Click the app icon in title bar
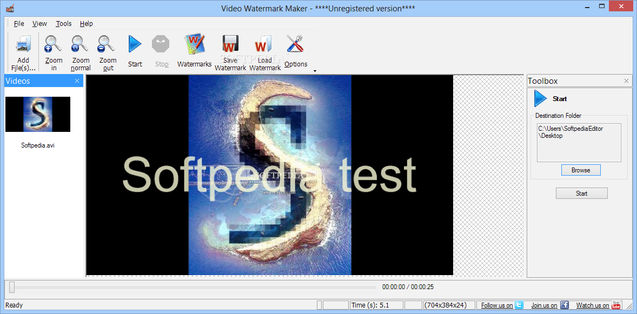 [10, 8]
